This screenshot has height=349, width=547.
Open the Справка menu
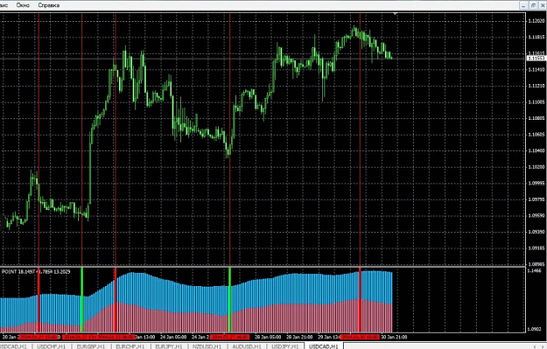click(x=49, y=5)
